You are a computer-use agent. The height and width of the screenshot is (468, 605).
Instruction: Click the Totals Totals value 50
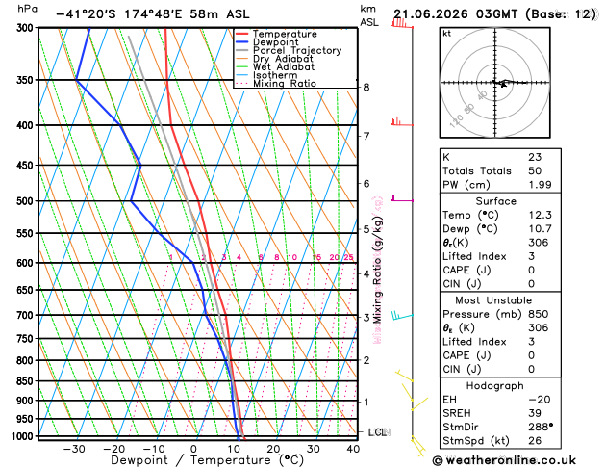click(535, 171)
